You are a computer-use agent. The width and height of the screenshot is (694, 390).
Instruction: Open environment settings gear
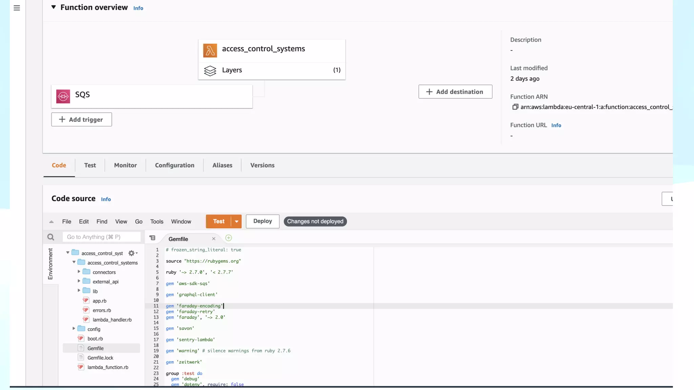(x=132, y=253)
